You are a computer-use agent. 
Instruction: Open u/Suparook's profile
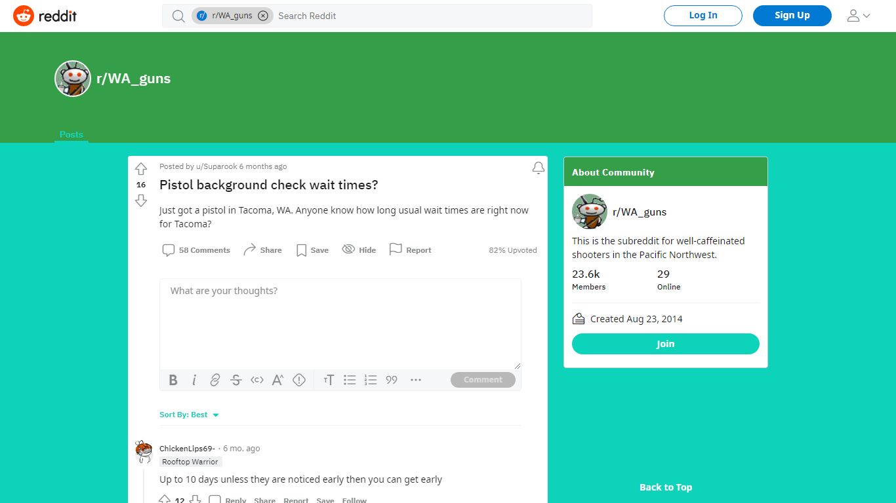[x=216, y=166]
